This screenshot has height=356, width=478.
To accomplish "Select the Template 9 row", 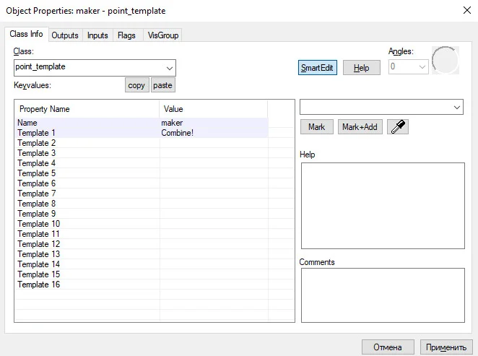I will coord(142,213).
